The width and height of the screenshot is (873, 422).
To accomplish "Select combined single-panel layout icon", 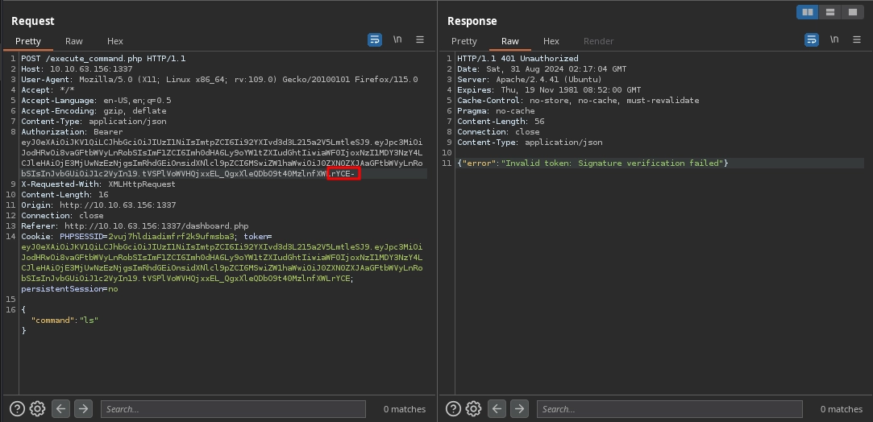I will tap(852, 12).
